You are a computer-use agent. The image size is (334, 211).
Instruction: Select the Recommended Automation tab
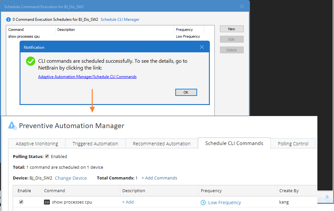pyautogui.click(x=161, y=143)
